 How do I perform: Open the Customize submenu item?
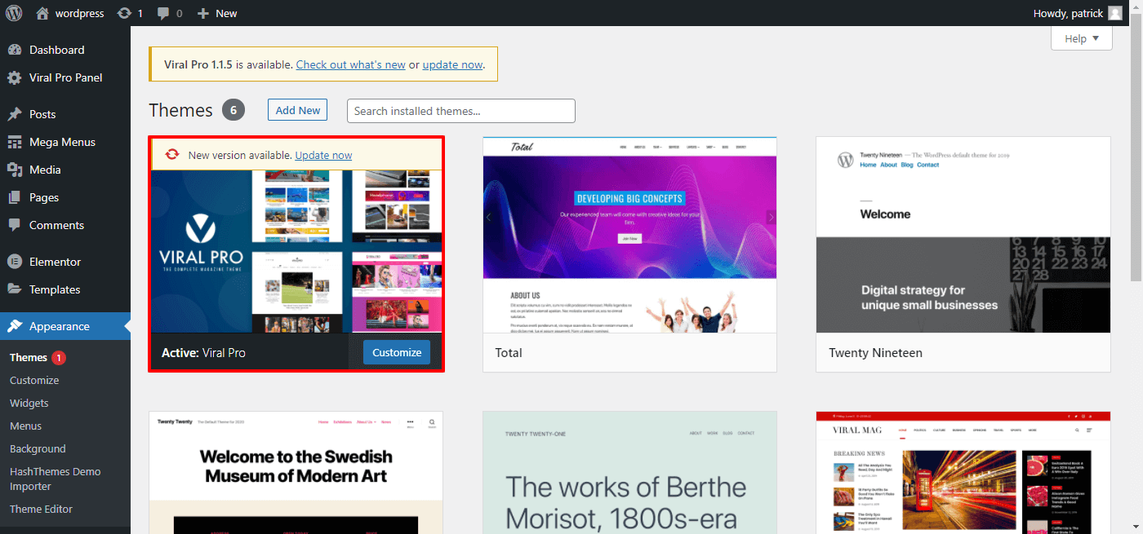[x=34, y=380]
